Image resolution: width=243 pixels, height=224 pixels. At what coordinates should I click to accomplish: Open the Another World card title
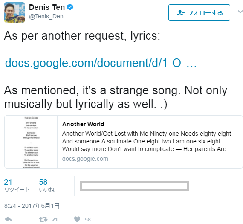[83, 124]
